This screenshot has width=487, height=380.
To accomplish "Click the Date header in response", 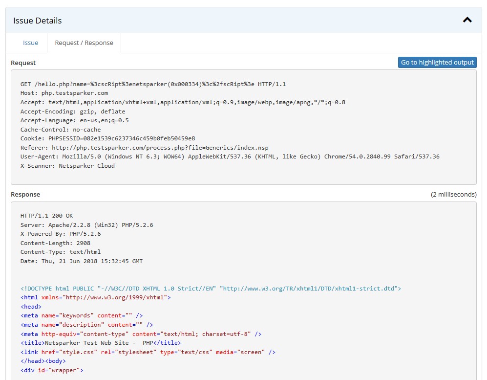I will click(x=82, y=261).
